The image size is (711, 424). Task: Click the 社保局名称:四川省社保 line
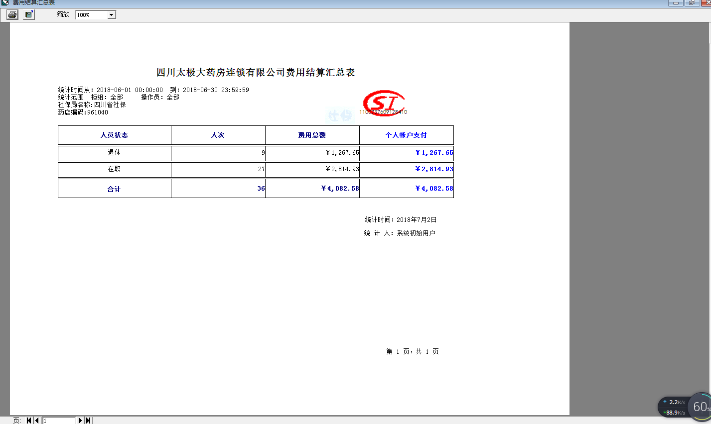[92, 105]
